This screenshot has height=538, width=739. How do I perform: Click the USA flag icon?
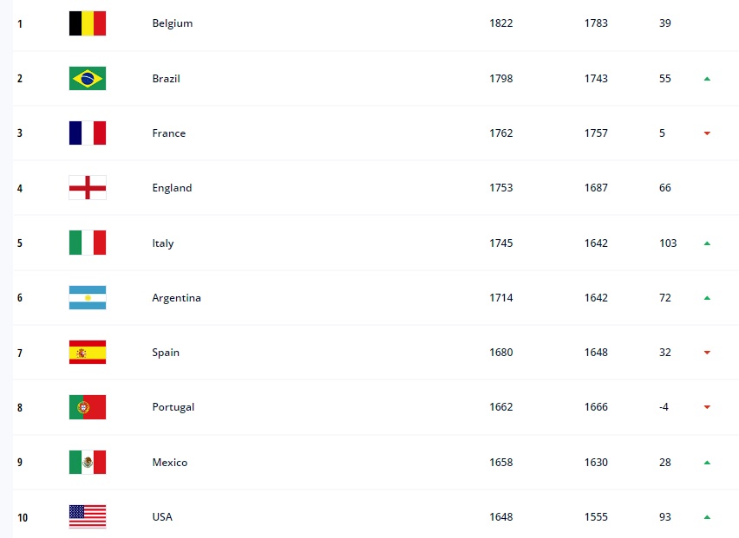[x=88, y=517]
